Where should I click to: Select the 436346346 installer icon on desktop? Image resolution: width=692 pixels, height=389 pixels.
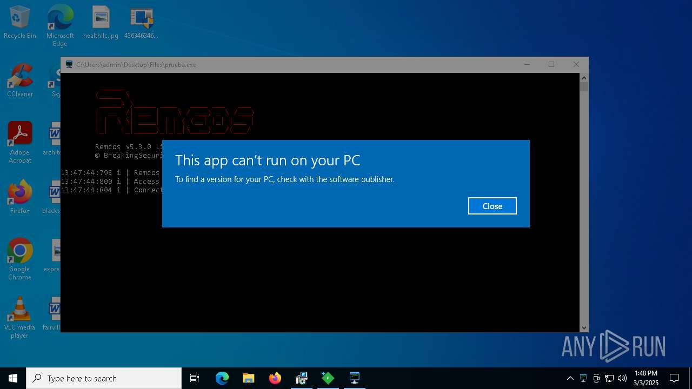tap(141, 23)
